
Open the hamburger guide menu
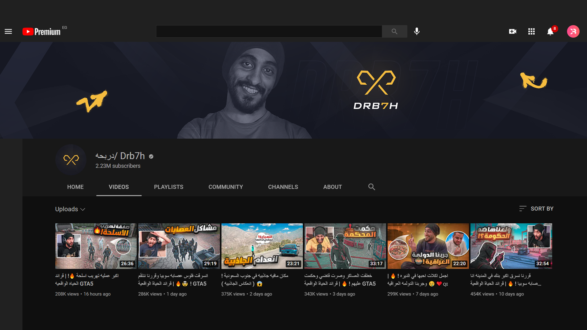point(8,31)
